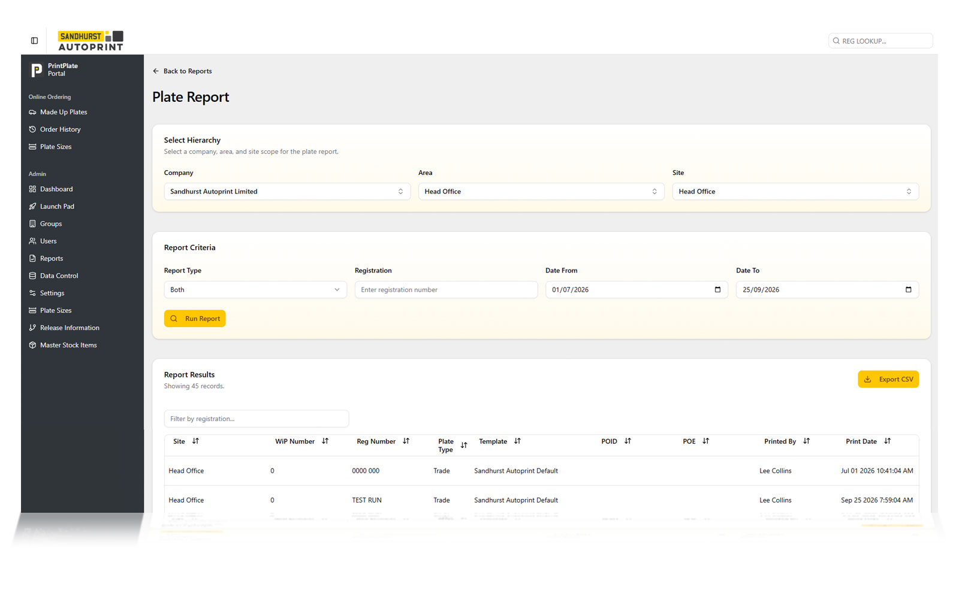Click the Users people icon
The width and height of the screenshot is (959, 599).
pos(32,241)
